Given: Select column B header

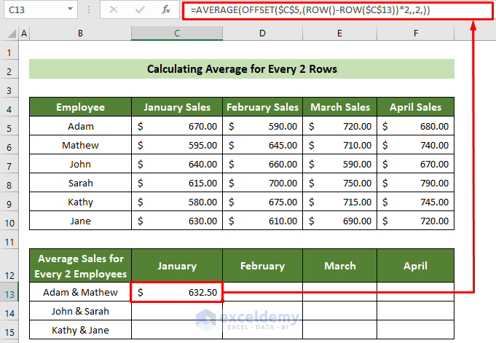Looking at the screenshot, I should pyautogui.click(x=80, y=33).
